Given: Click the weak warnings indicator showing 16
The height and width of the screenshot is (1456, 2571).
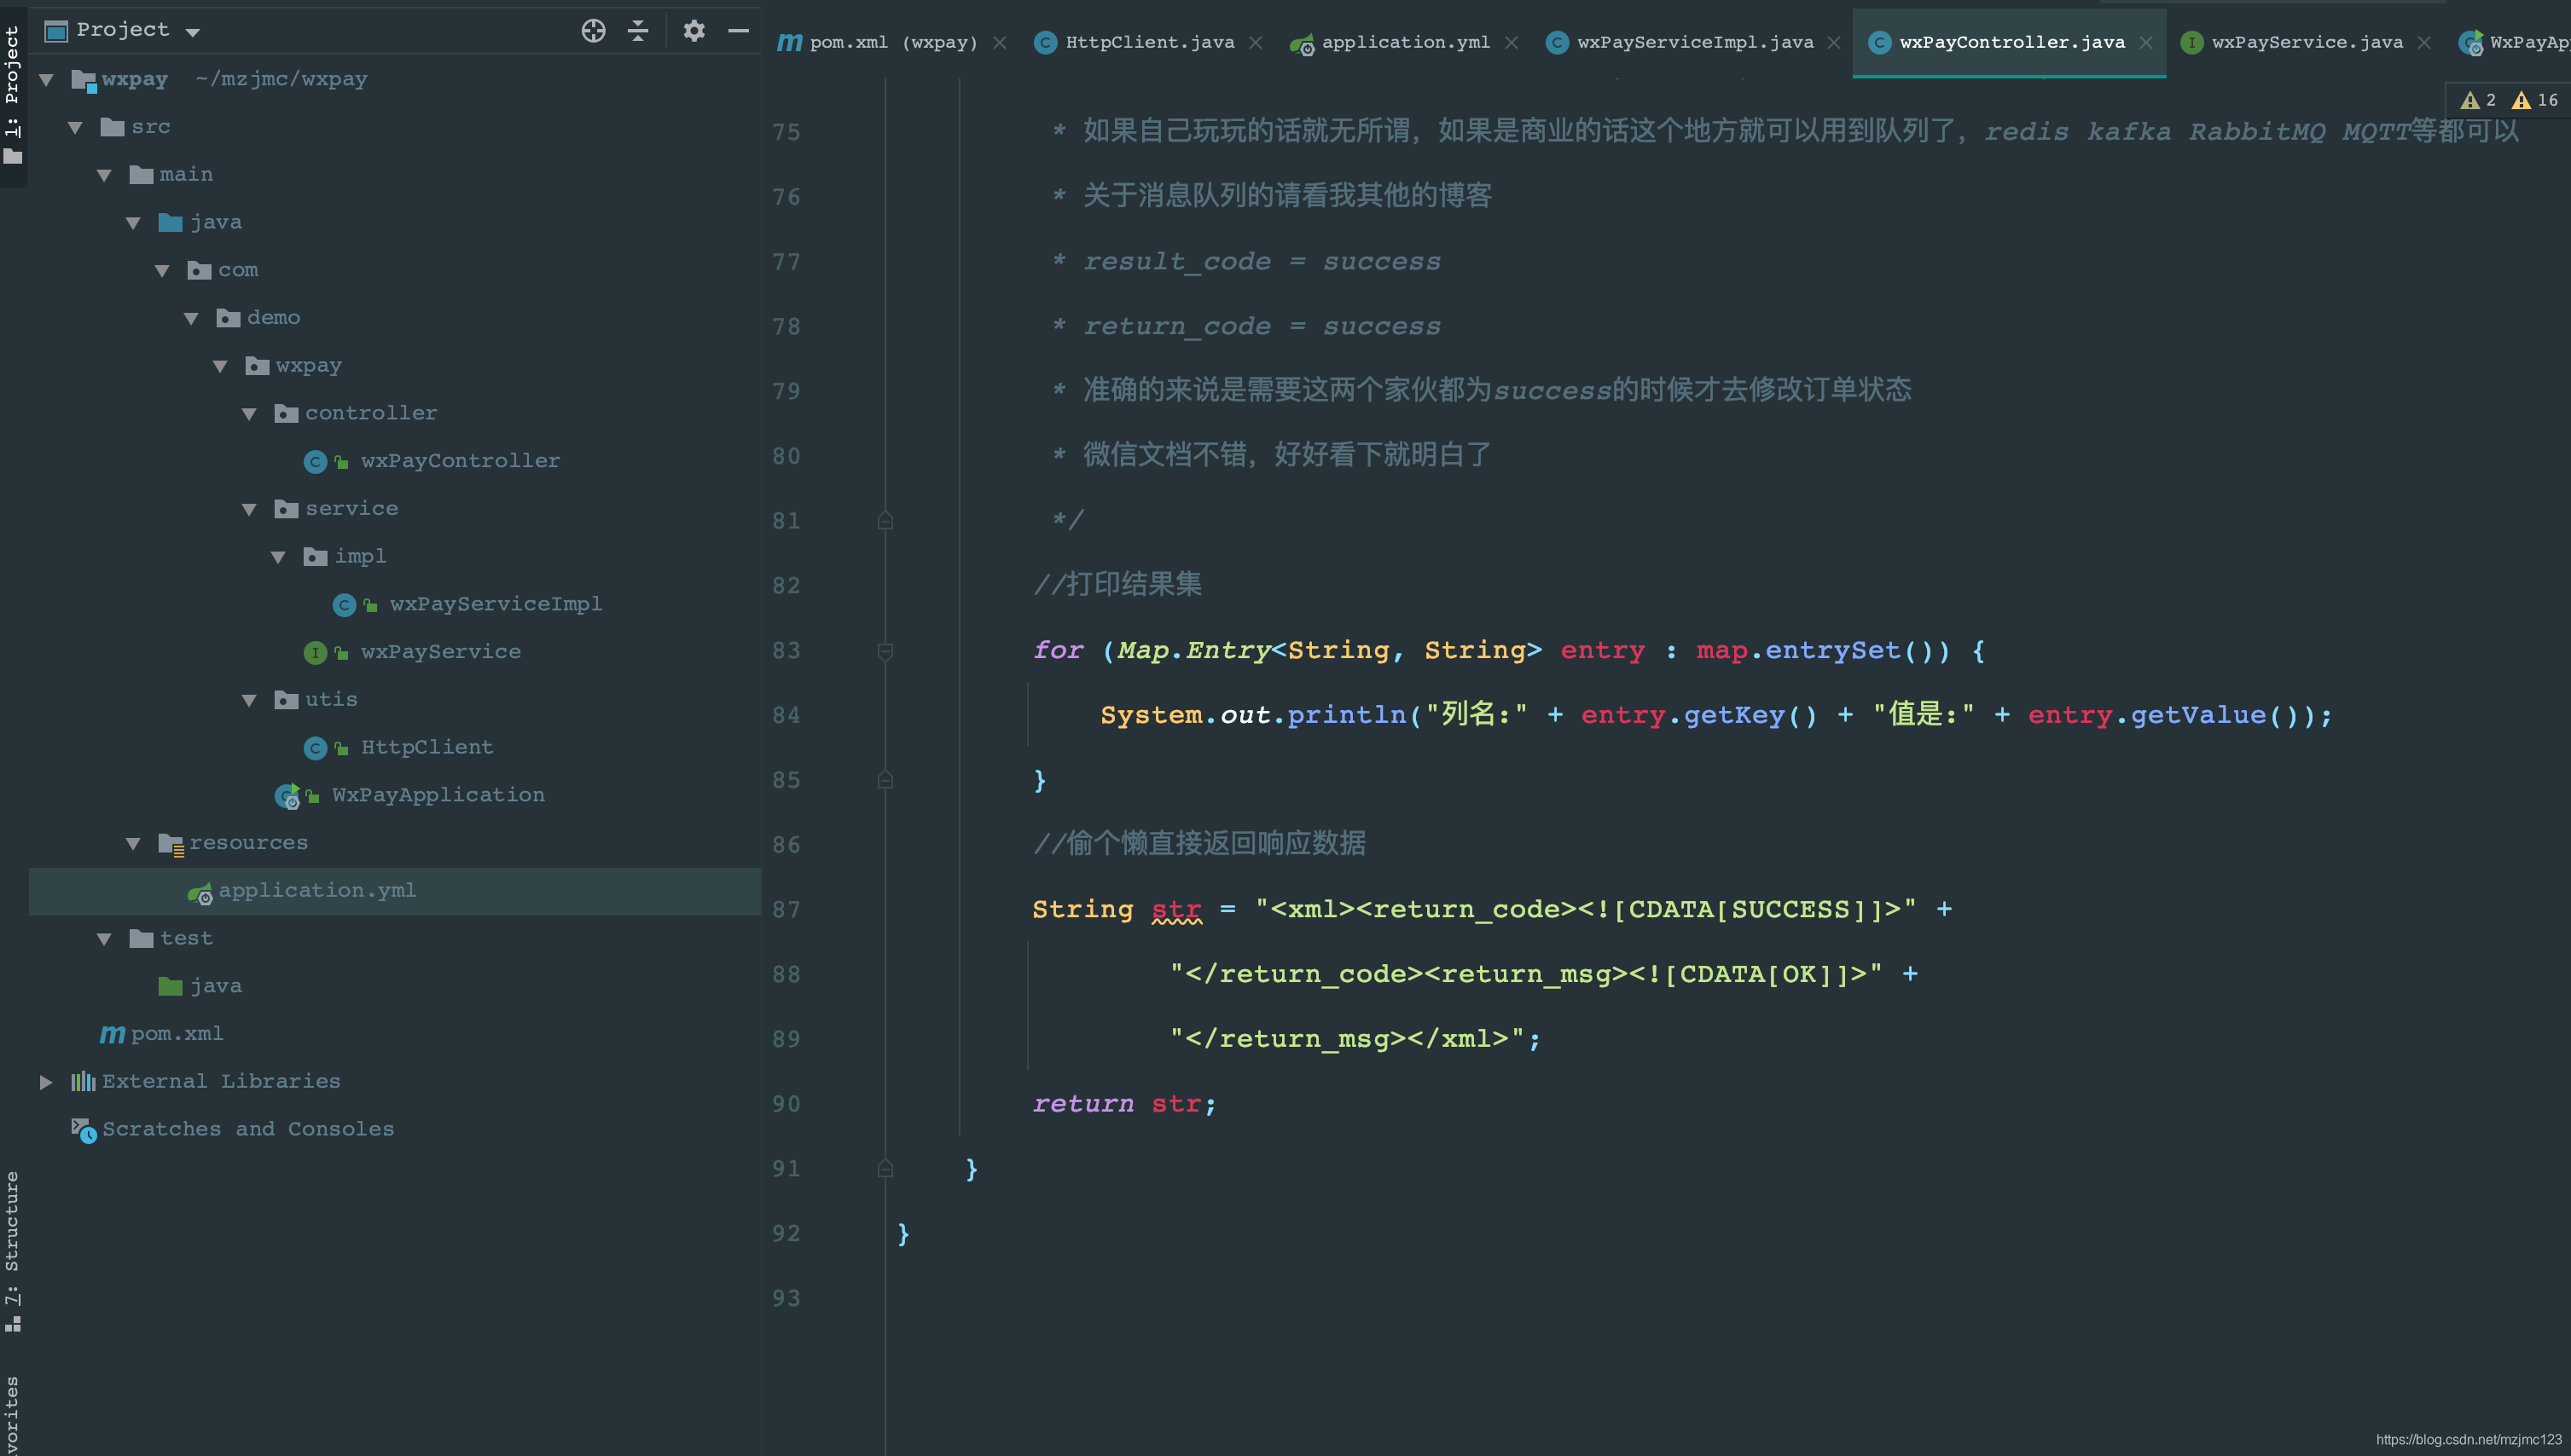Looking at the screenshot, I should [2535, 100].
